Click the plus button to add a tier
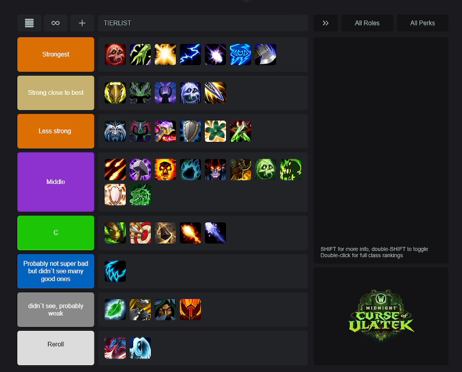462x372 pixels. point(82,23)
